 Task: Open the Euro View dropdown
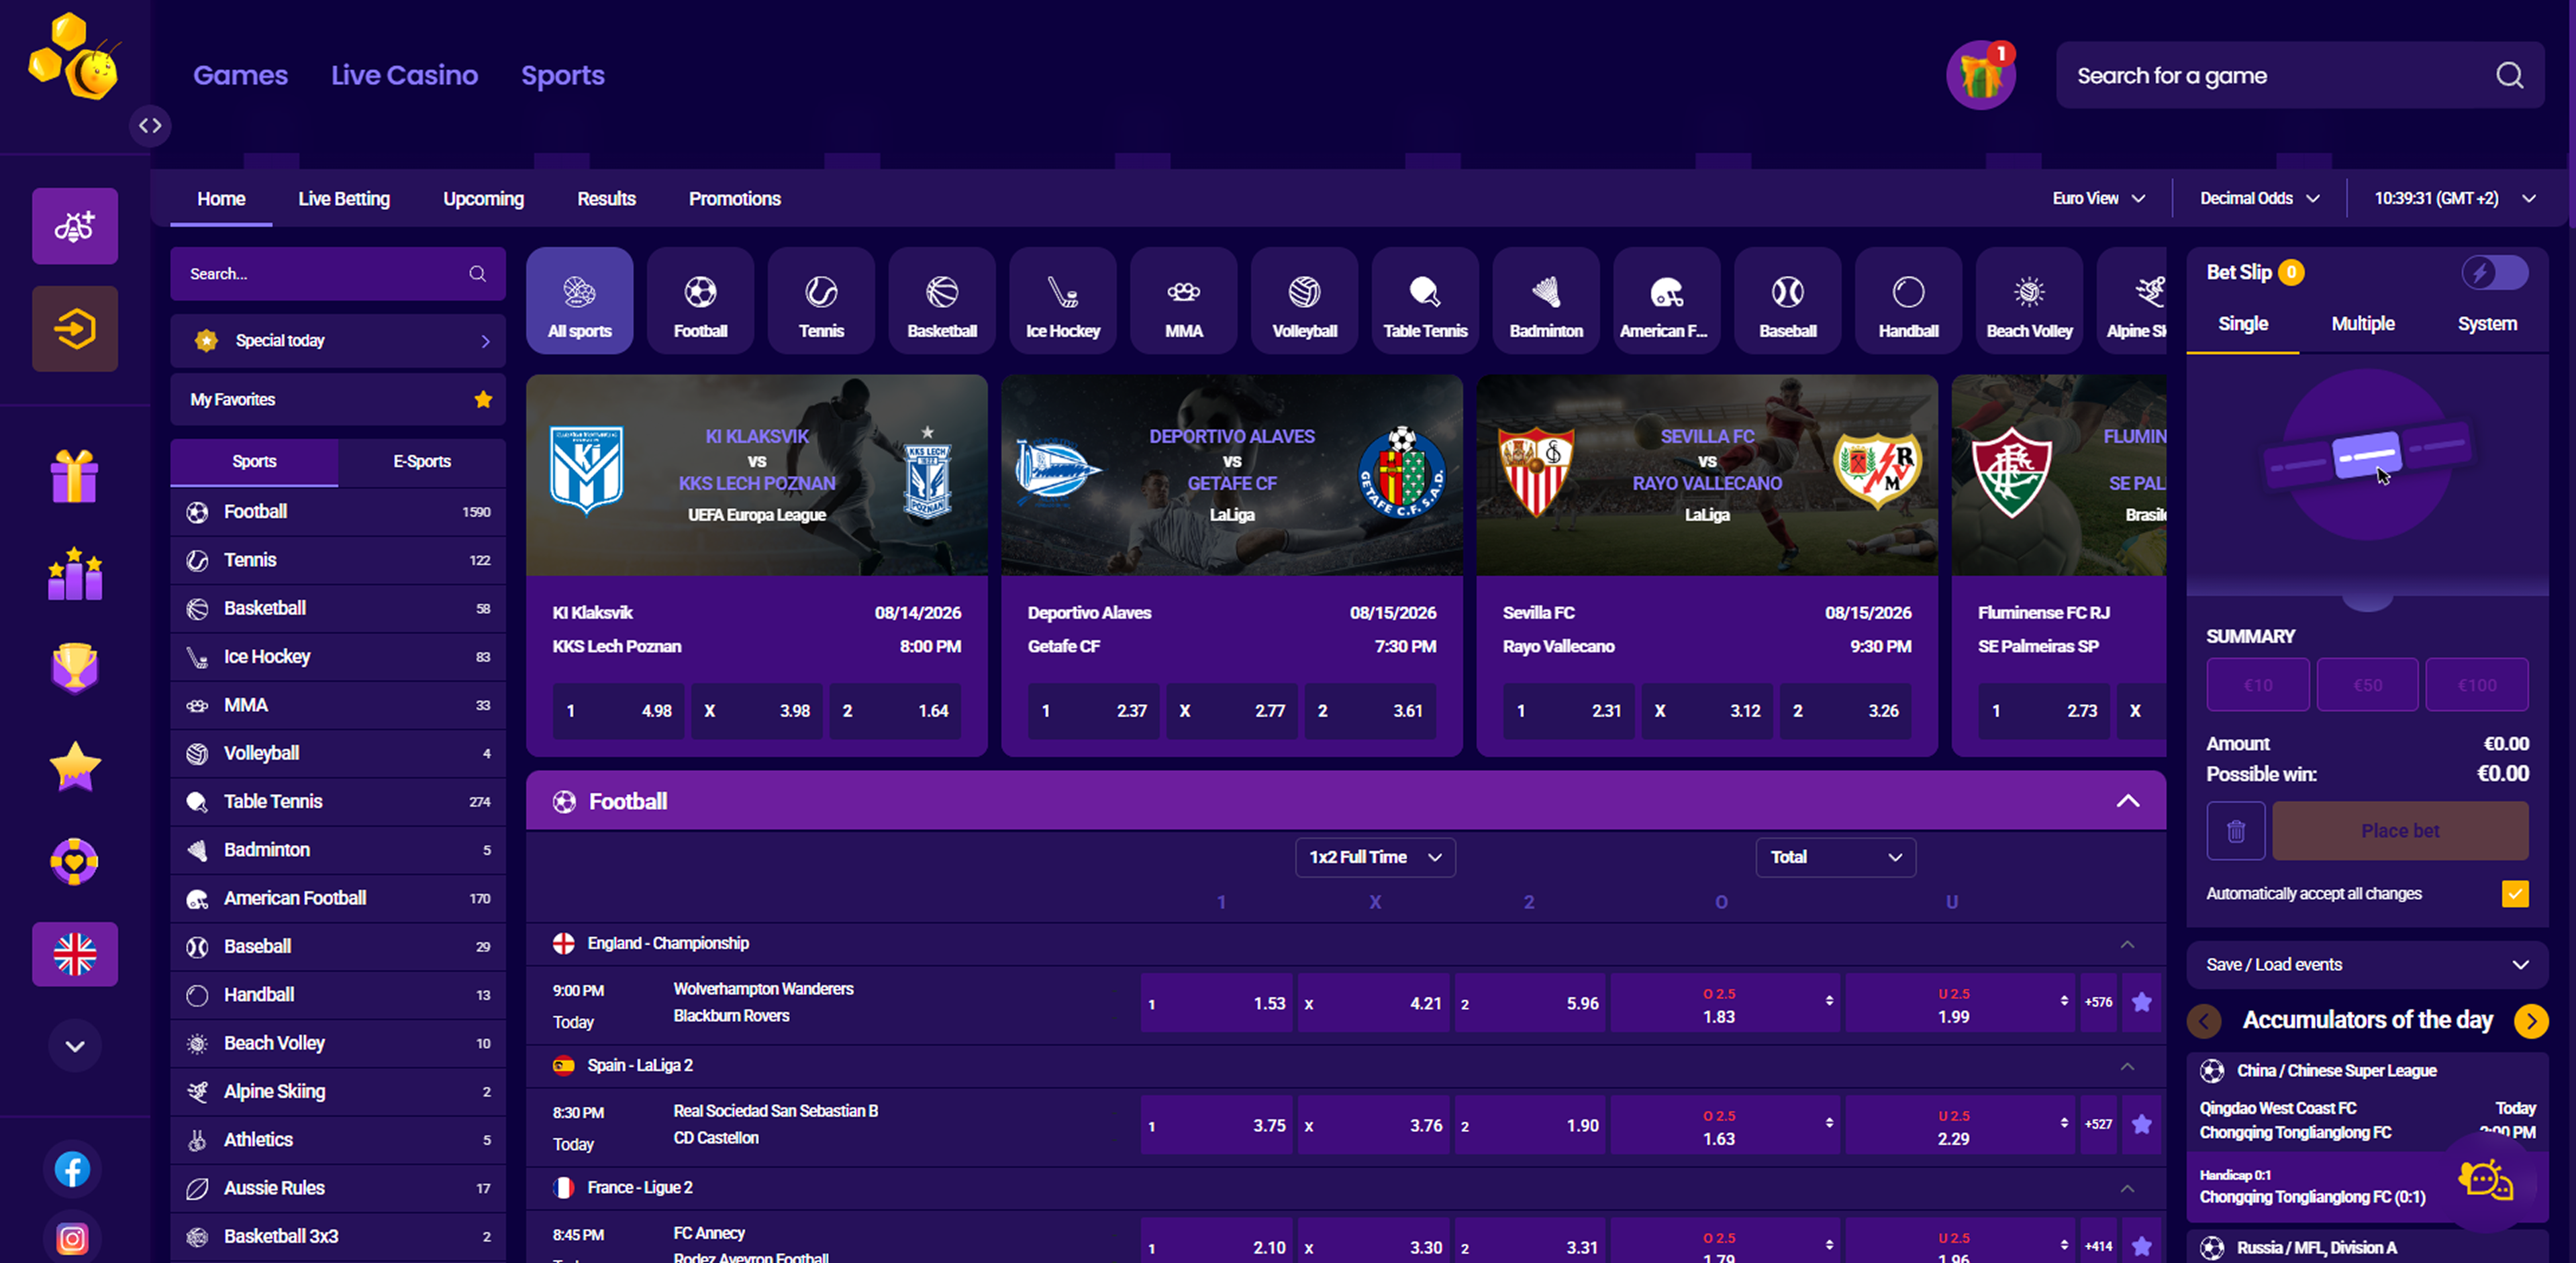pyautogui.click(x=2098, y=198)
